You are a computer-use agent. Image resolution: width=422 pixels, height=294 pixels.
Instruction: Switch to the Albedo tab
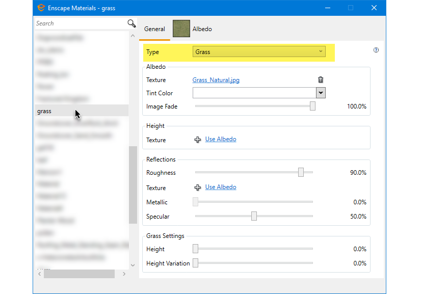click(202, 29)
